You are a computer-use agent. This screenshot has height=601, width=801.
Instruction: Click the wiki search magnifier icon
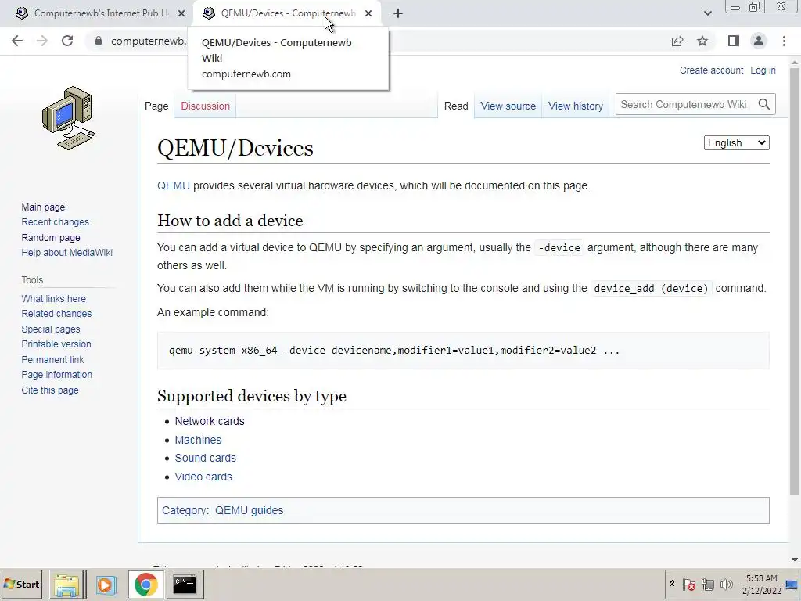tap(763, 104)
